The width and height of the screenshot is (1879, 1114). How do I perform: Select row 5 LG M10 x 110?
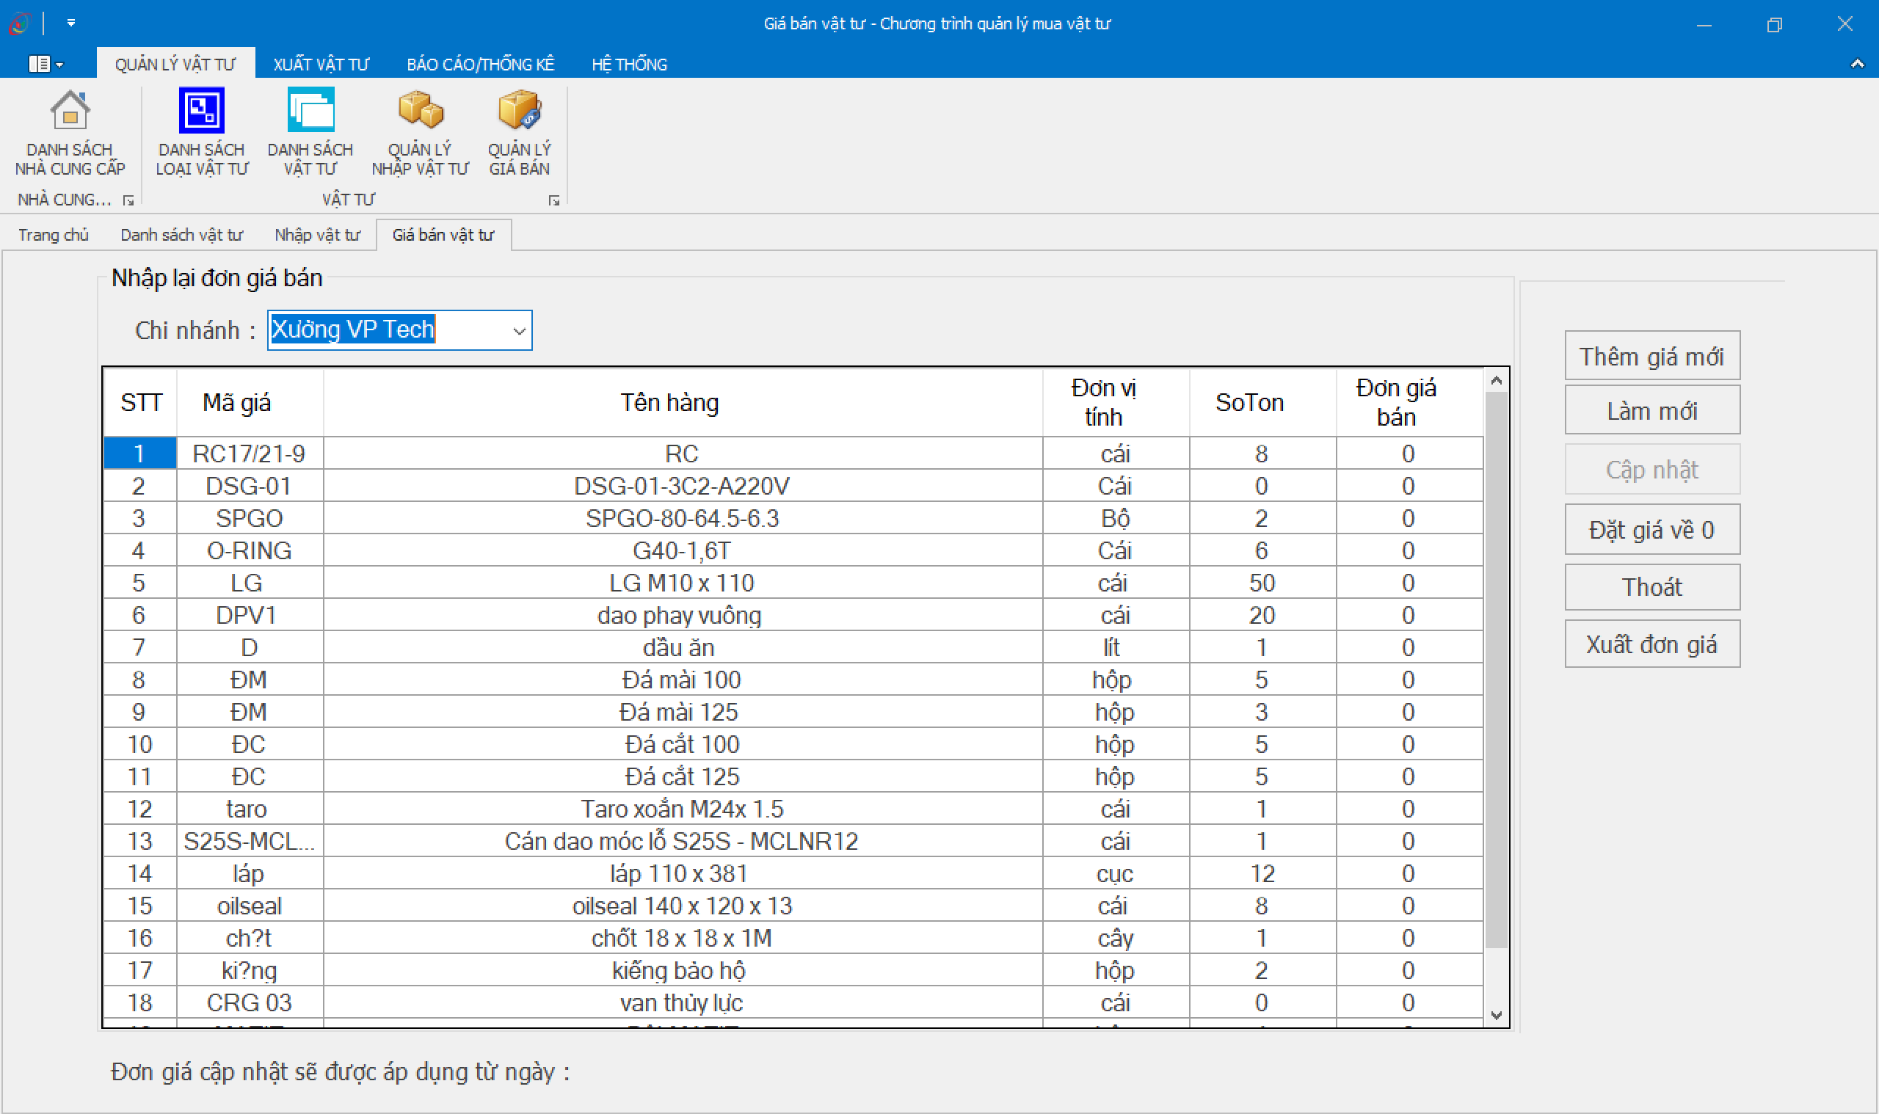[x=681, y=583]
